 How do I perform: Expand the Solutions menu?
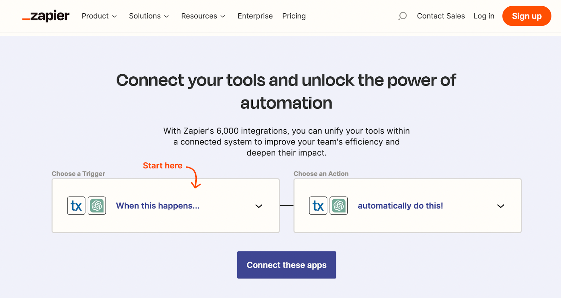(x=149, y=16)
